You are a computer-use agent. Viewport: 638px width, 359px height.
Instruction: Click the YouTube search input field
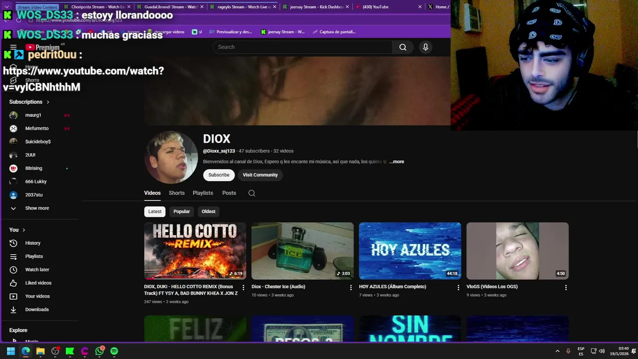[303, 47]
